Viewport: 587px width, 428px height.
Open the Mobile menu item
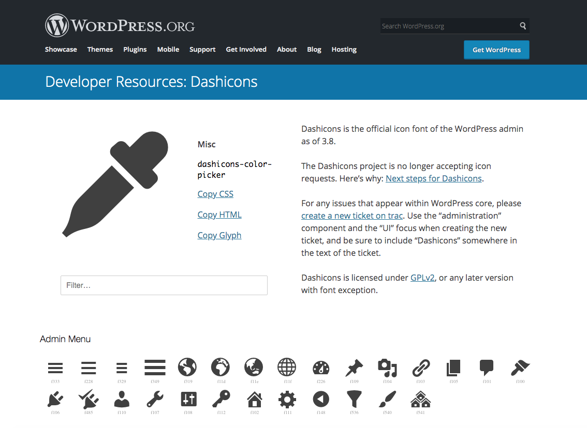(x=168, y=49)
